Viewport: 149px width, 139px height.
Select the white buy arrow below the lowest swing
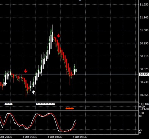[x=34, y=92]
